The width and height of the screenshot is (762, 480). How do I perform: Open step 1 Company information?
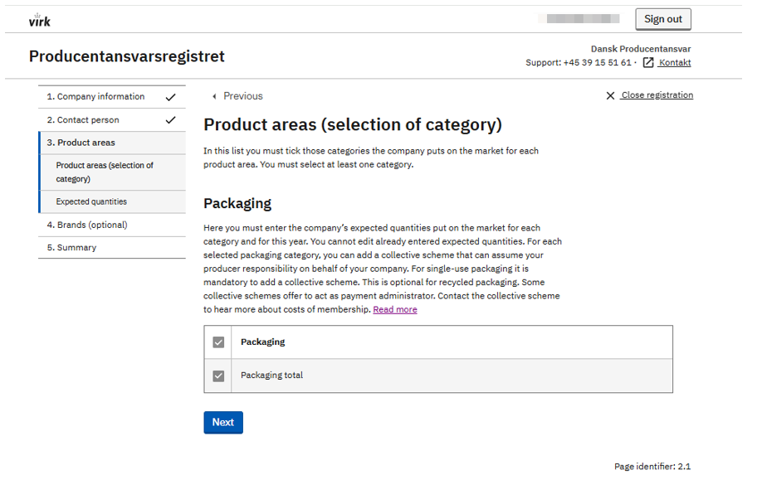point(95,97)
